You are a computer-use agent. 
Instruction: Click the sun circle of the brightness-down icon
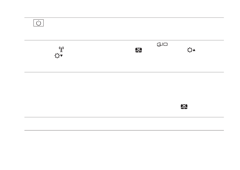pos(57,56)
